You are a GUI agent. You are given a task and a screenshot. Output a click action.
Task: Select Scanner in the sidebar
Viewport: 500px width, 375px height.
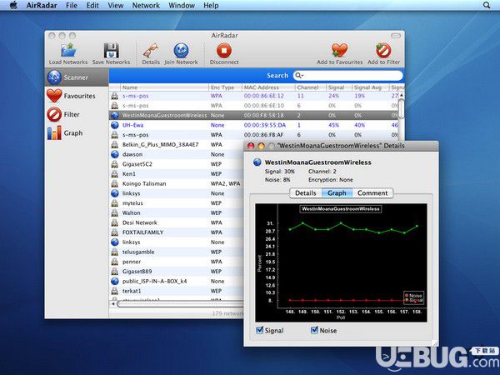coord(77,77)
